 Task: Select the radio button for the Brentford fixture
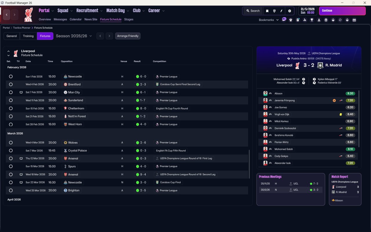tap(11, 84)
